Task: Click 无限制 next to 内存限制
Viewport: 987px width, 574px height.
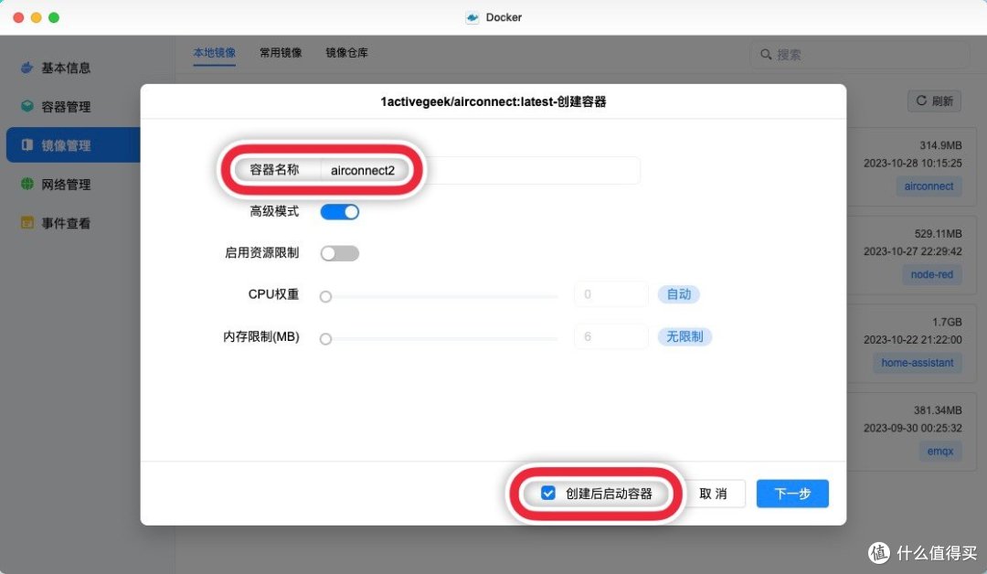Action: [683, 336]
